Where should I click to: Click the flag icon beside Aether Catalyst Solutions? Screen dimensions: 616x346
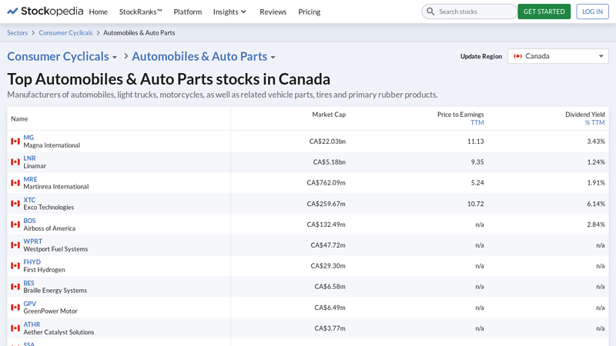[15, 328]
